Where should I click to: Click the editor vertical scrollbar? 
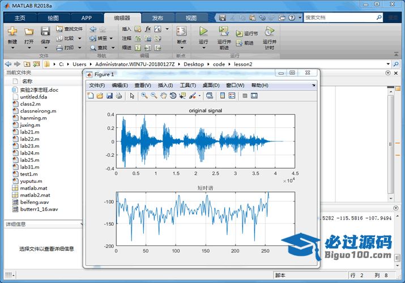391,144
